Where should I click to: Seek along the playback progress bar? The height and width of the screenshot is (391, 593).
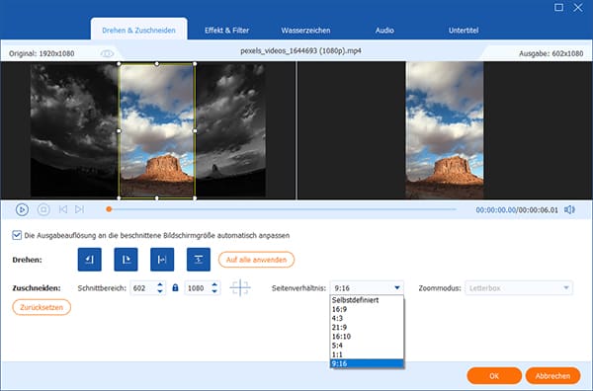(x=283, y=209)
